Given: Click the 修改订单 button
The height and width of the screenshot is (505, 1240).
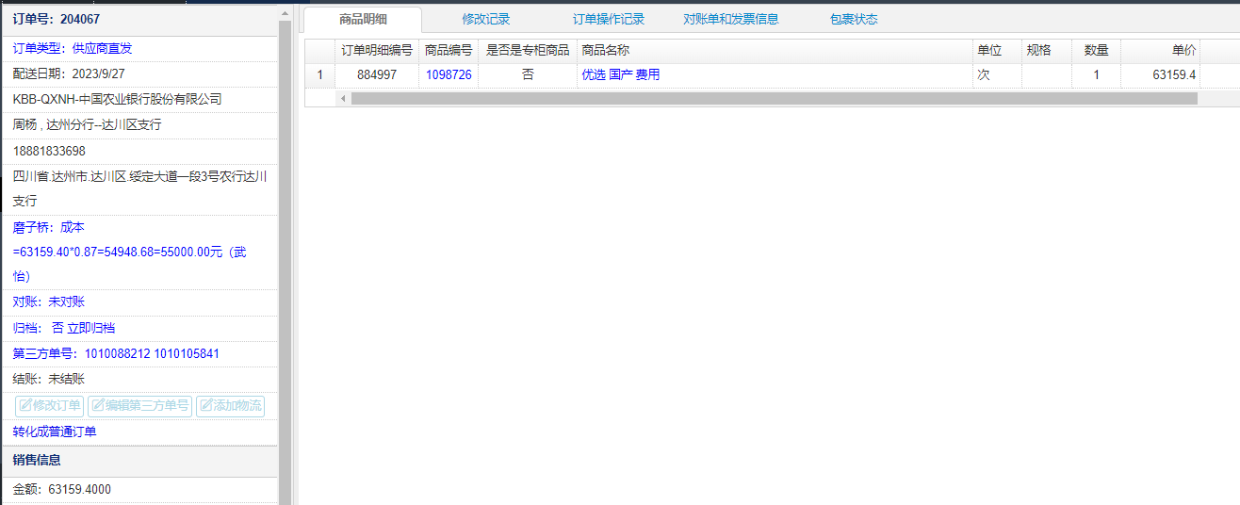Looking at the screenshot, I should click(49, 406).
